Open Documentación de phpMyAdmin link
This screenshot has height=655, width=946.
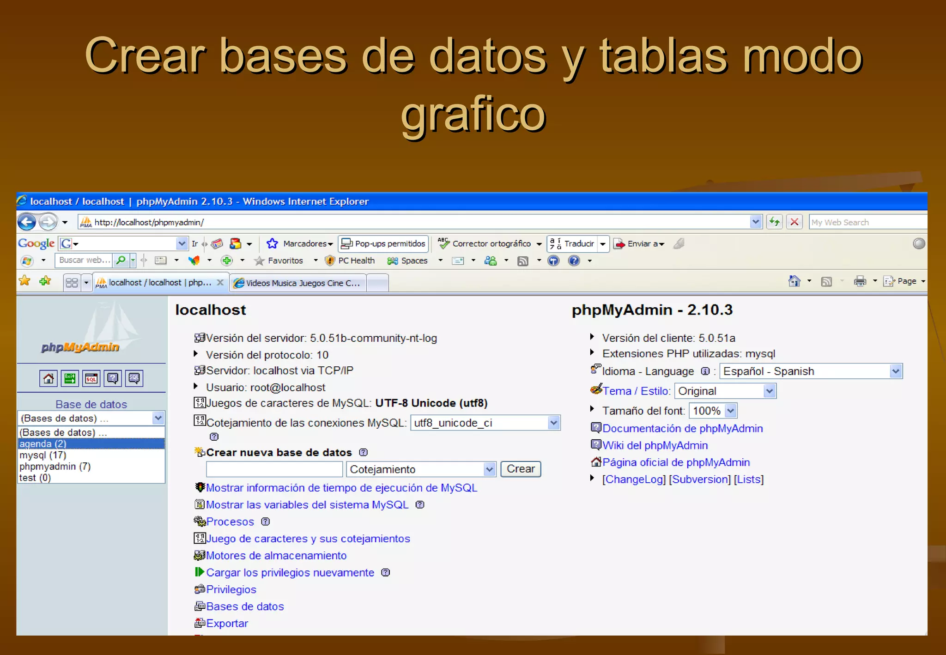[x=682, y=428]
